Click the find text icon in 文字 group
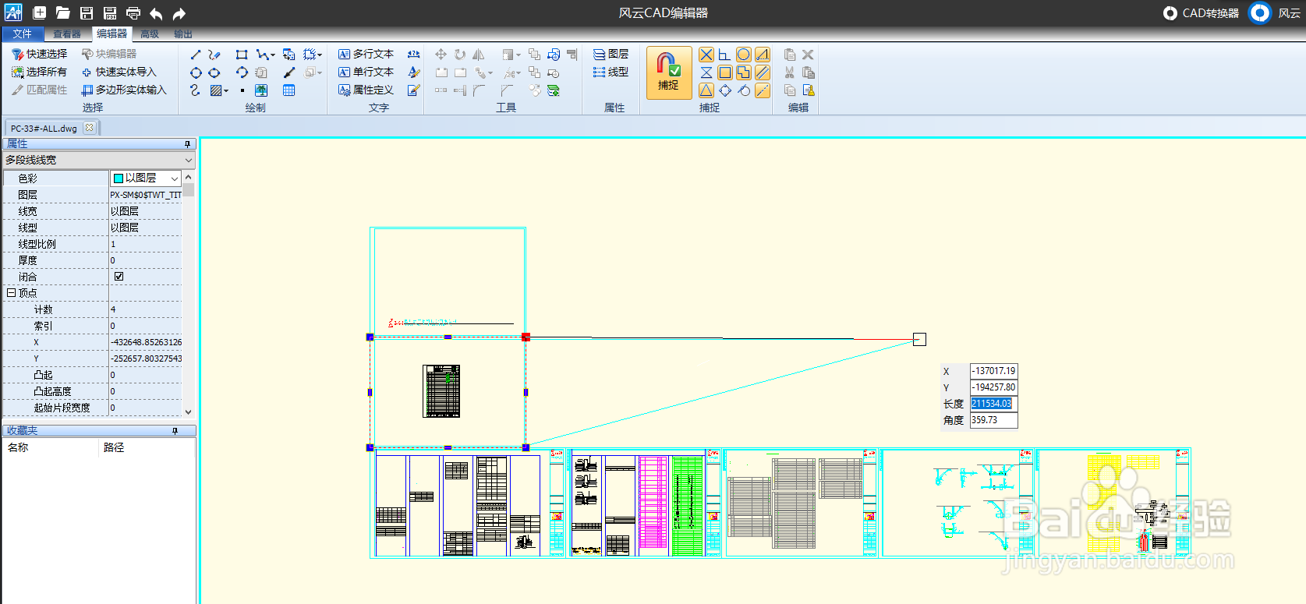Viewport: 1306px width, 604px height. pos(414,55)
